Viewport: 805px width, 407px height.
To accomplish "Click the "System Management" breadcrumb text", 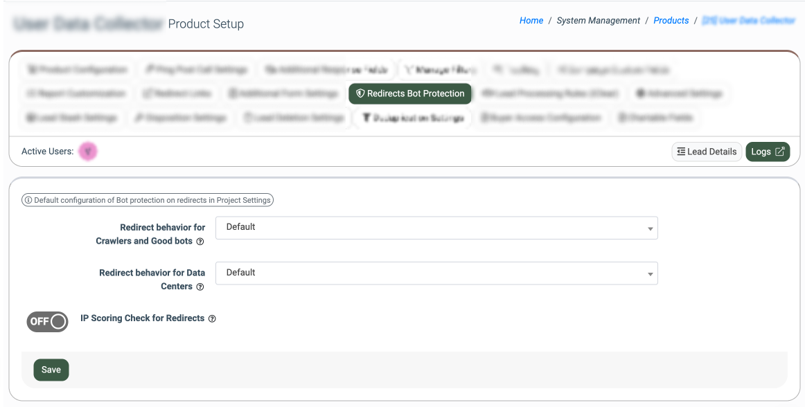I will [x=598, y=21].
